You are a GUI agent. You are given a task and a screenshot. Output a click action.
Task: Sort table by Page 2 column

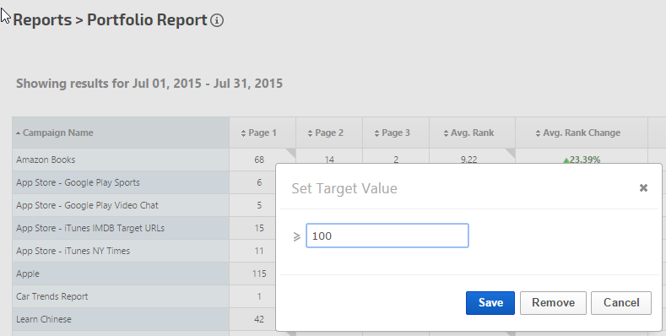pyautogui.click(x=325, y=133)
